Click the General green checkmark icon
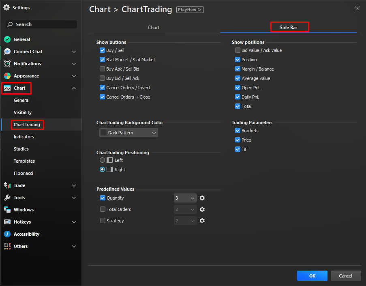The image size is (366, 286). pos(7,39)
